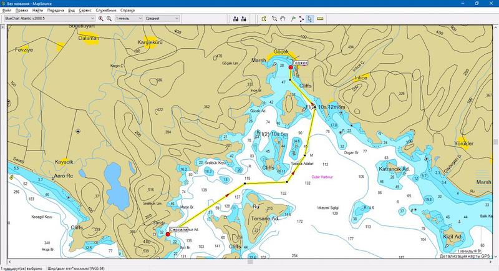Click the horizontal scrollbar left arrow
Viewport: 499px width, 271px height.
coord(10,262)
